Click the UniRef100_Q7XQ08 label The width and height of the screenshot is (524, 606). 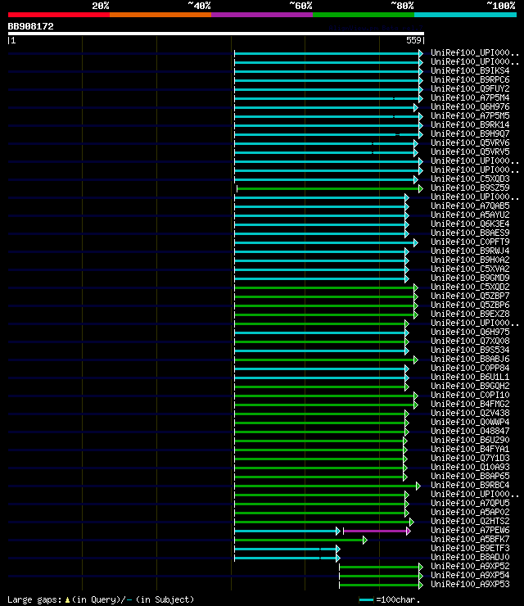[470, 341]
